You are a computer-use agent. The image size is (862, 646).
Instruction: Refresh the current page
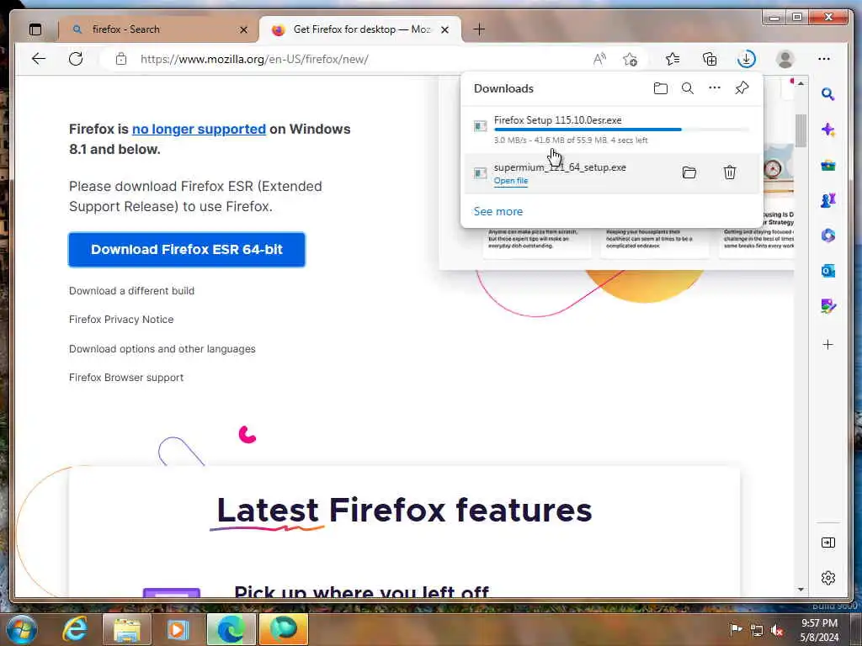pyautogui.click(x=76, y=59)
